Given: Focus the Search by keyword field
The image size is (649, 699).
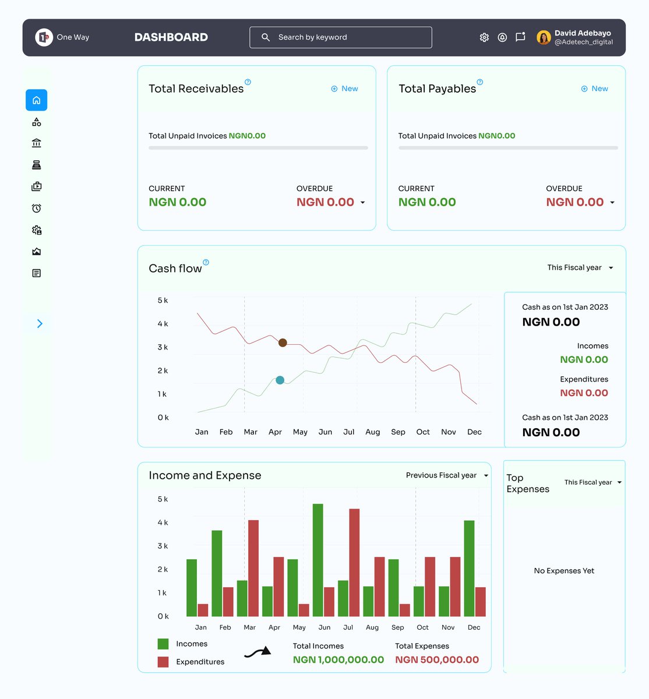Looking at the screenshot, I should click(x=341, y=37).
